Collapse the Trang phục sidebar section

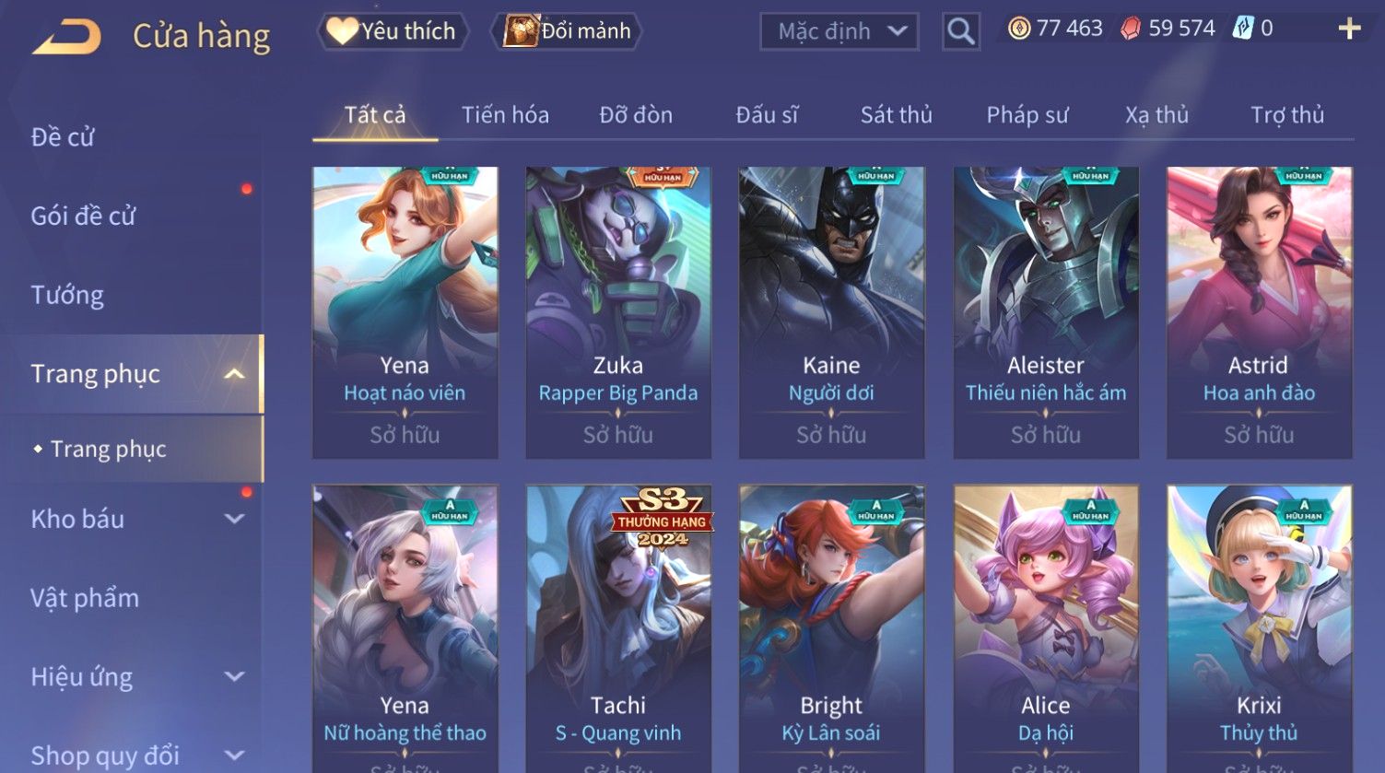coord(234,374)
